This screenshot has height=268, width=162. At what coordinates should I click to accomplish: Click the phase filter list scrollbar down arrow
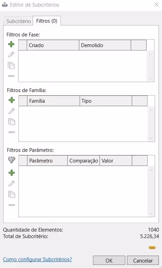pos(150,78)
